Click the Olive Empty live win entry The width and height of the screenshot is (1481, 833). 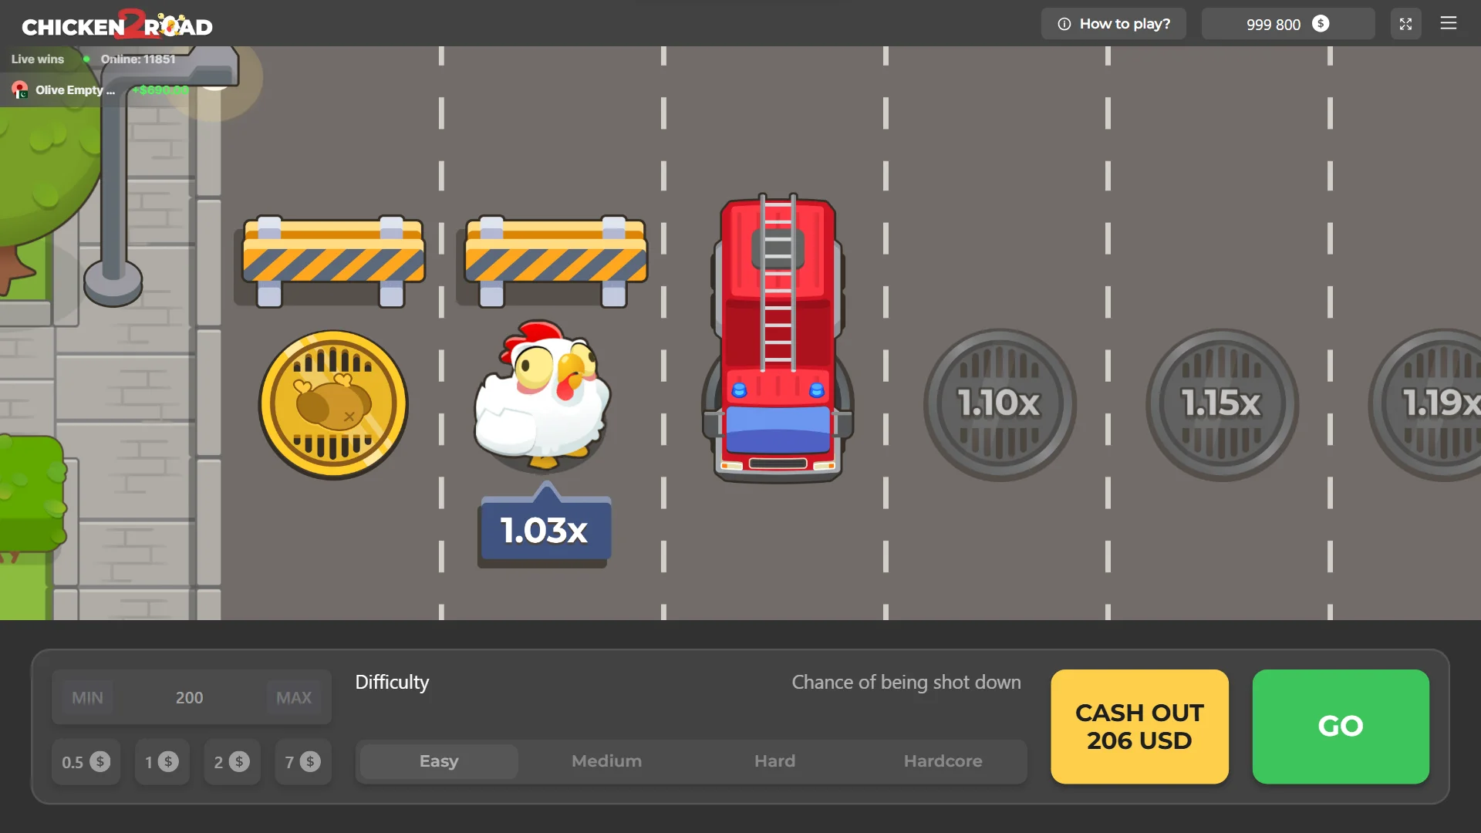click(x=100, y=90)
